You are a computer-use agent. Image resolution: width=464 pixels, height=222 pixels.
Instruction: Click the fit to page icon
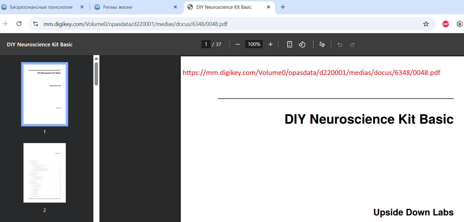pos(290,44)
